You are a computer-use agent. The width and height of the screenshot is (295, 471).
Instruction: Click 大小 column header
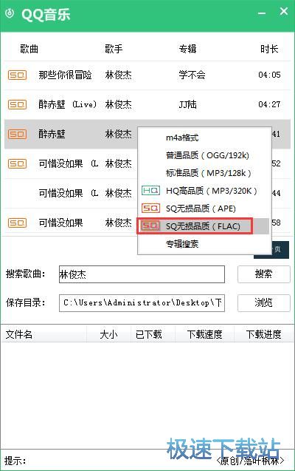coord(108,334)
